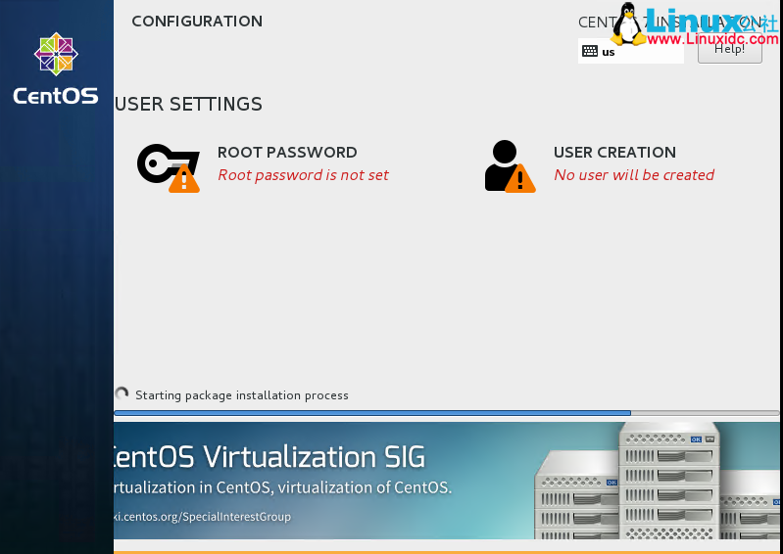Click 'virtualization of CentOS' banner tagline
Screen dimensions: 783x554
click(365, 487)
